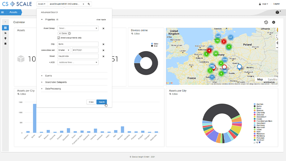The height and width of the screenshot is (161, 286).
Task: Click the add asset cube icon
Action: [x=277, y=12]
